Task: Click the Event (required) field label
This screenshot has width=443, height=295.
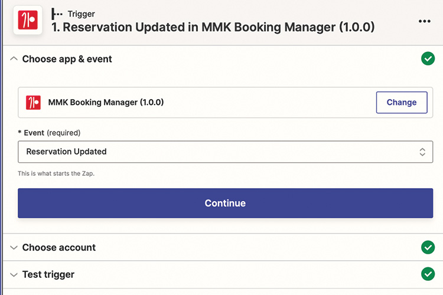Action: pos(52,133)
